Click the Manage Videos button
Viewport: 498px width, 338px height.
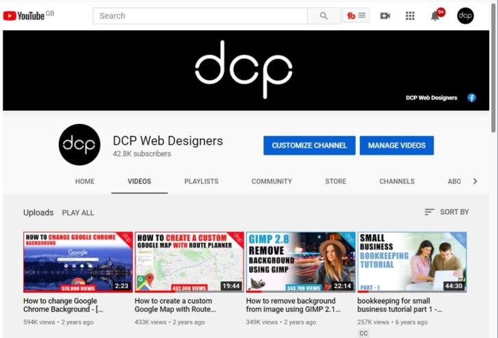(x=397, y=146)
